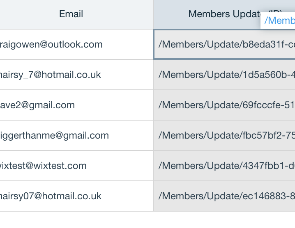Click the hairsy07@hotmail.co.uk email cell
The image size is (295, 228).
click(76, 196)
